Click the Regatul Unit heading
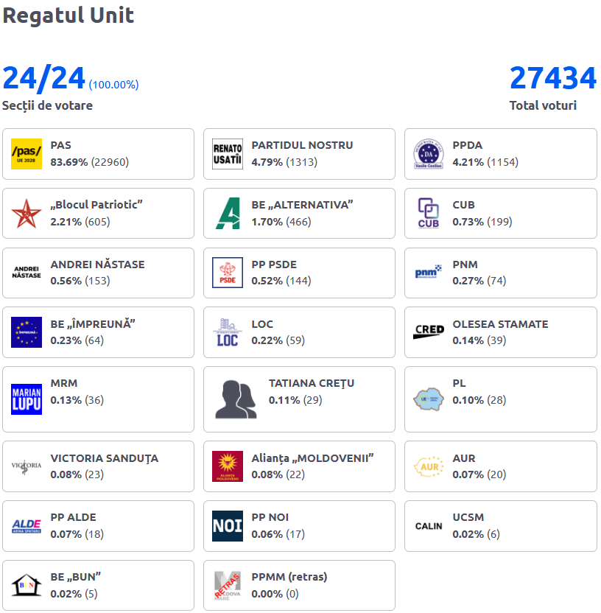 [68, 15]
